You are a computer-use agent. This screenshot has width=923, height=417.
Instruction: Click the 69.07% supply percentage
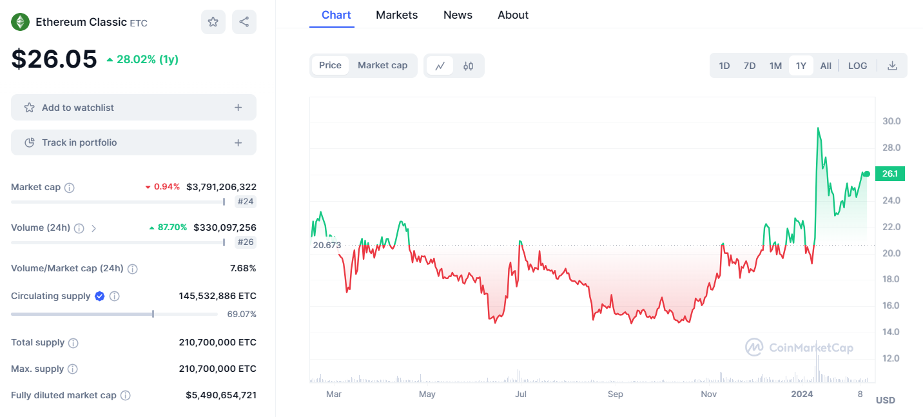click(x=242, y=315)
